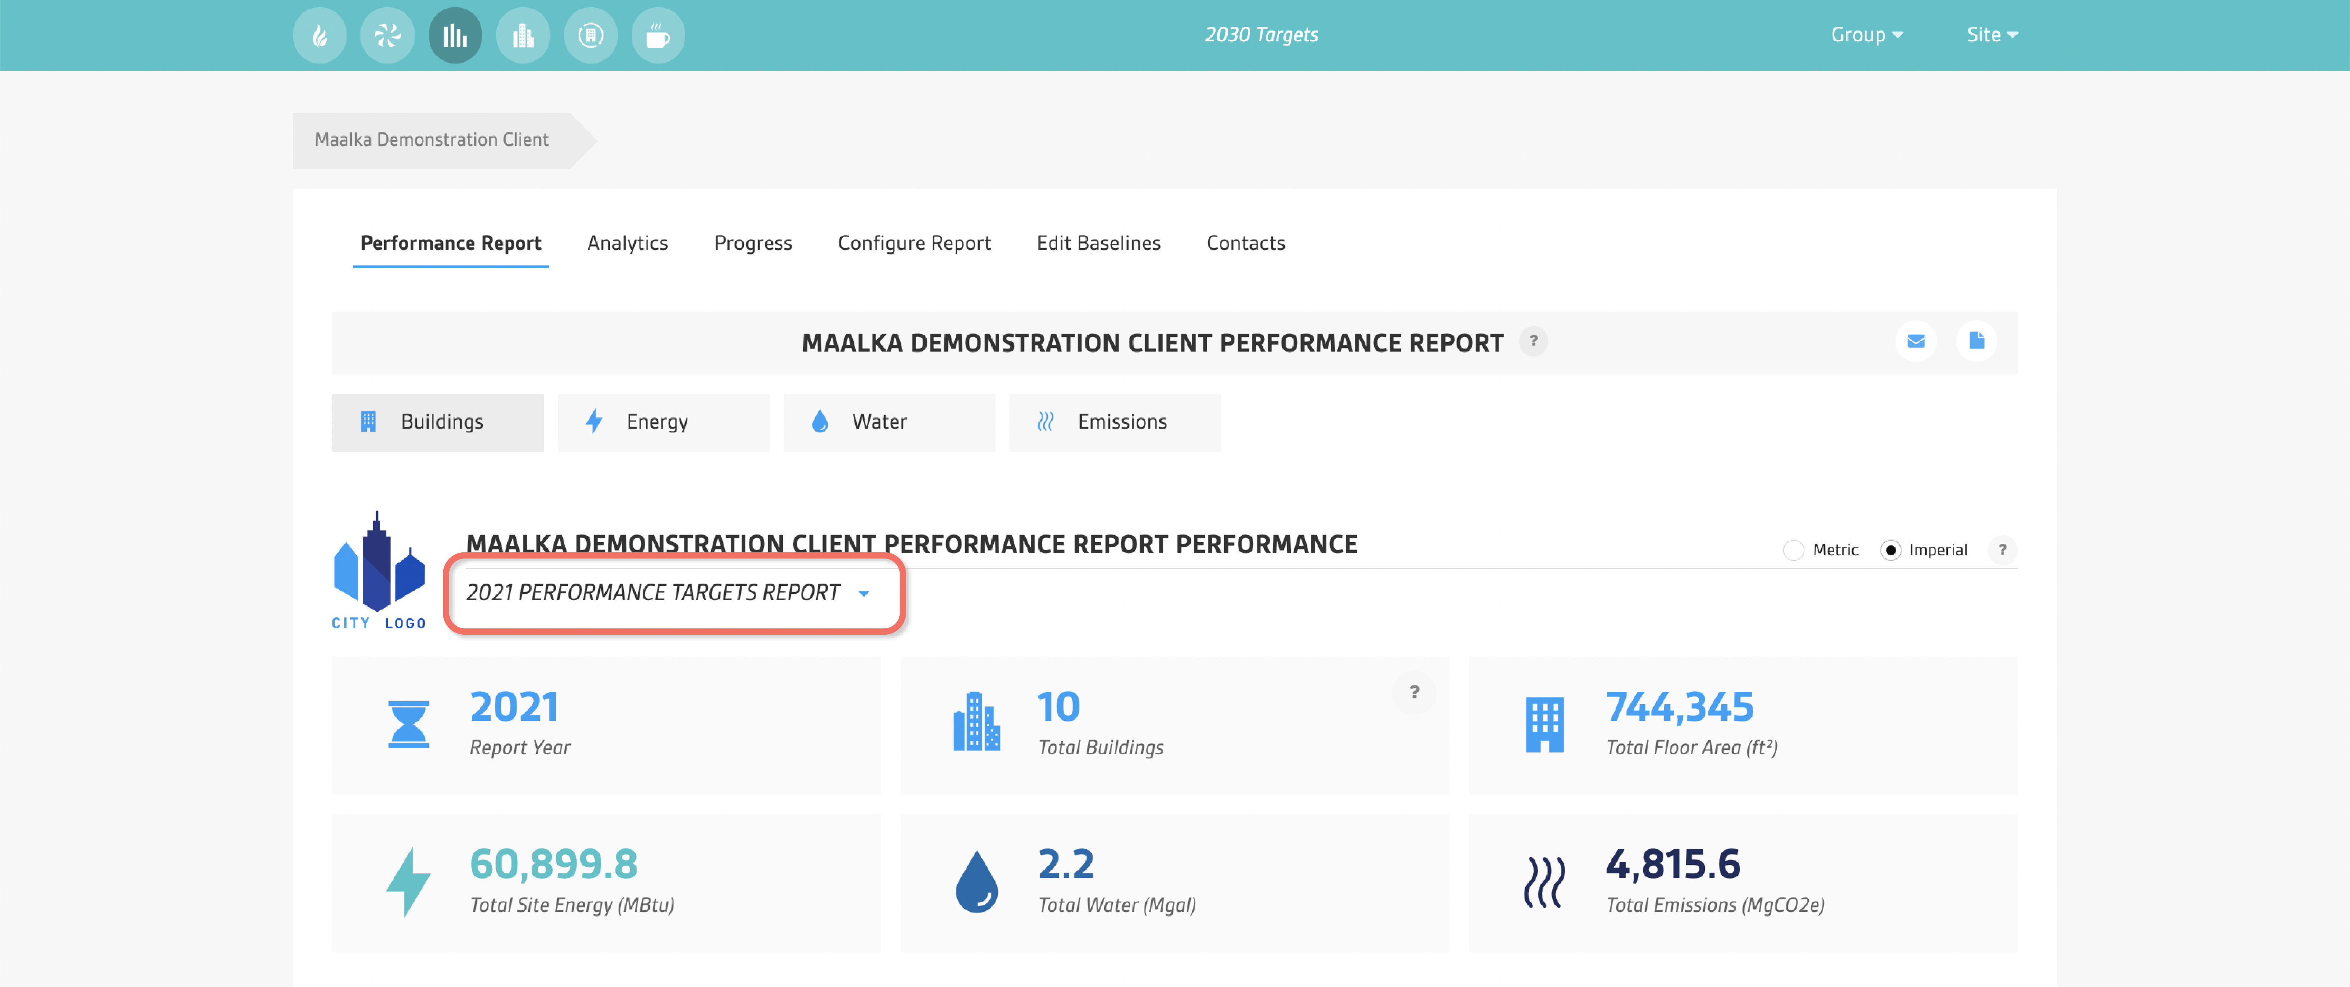Open help next to the report title

tap(1534, 341)
